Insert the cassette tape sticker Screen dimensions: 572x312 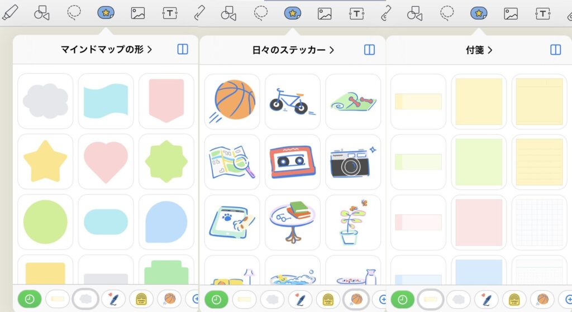[x=293, y=162]
